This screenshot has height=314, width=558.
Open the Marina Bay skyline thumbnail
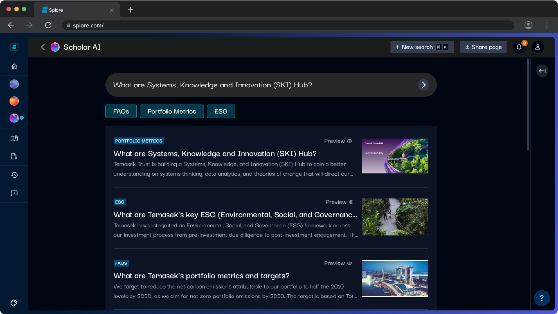coord(395,278)
